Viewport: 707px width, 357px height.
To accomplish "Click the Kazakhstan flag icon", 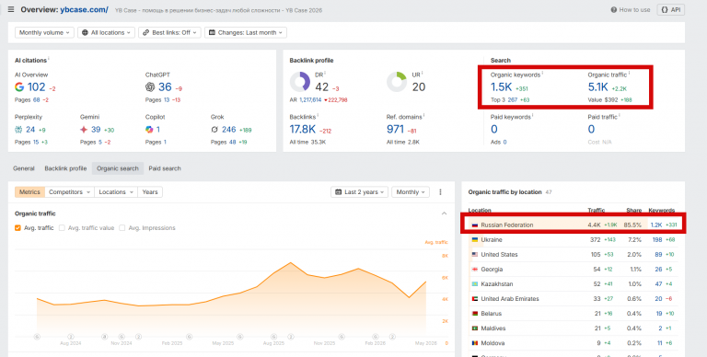I will [474, 284].
